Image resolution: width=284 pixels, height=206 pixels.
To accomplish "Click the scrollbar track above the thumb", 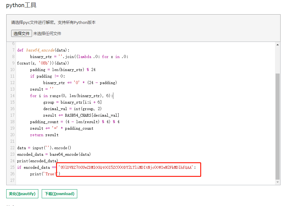I will click(278, 59).
